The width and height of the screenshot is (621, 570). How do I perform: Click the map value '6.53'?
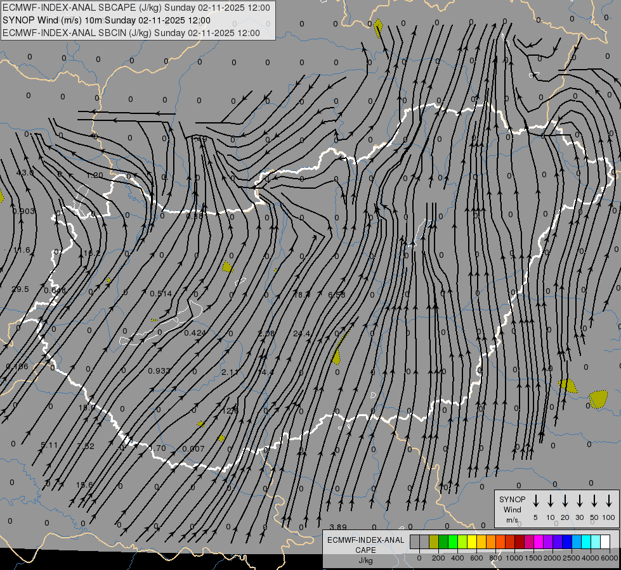tap(337, 294)
